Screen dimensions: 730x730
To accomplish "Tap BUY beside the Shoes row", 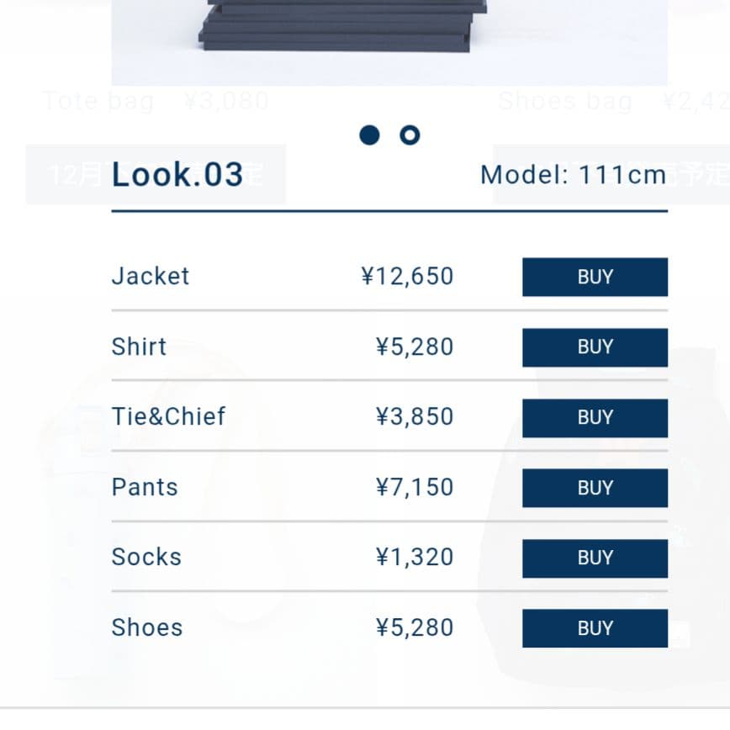I will [x=595, y=628].
